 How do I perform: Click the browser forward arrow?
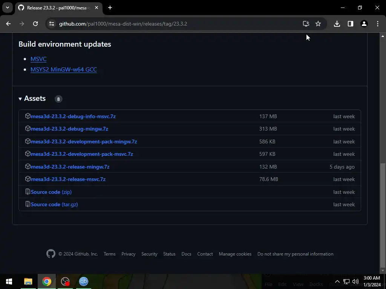(x=22, y=24)
